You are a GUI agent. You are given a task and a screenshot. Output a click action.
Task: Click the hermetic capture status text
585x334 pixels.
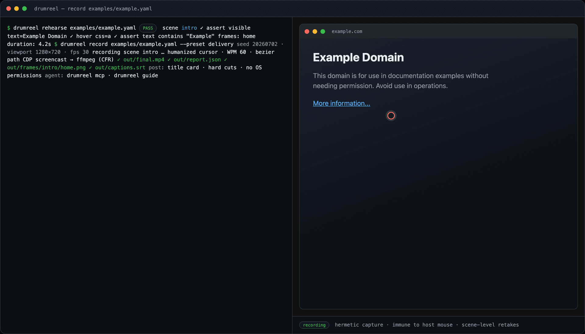[359, 325]
